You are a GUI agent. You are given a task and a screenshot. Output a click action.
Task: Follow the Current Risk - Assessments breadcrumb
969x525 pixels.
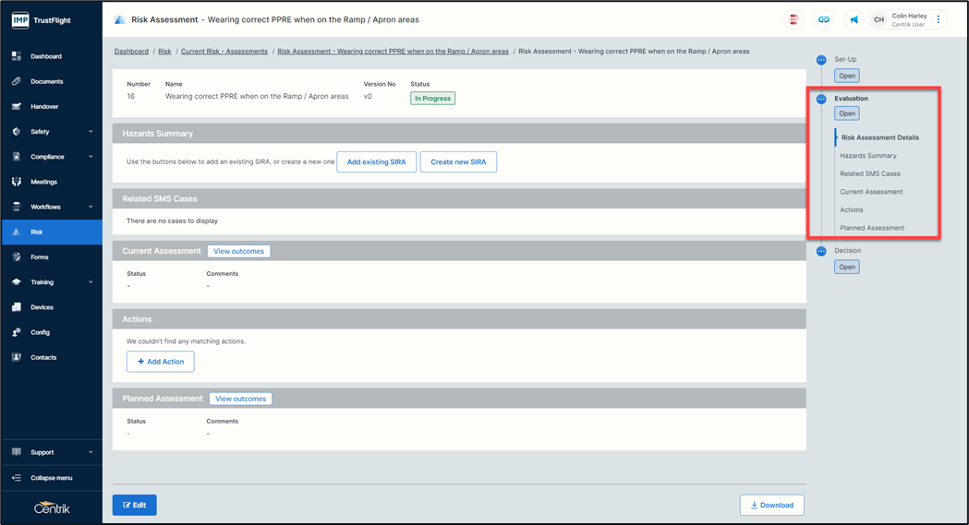[224, 52]
